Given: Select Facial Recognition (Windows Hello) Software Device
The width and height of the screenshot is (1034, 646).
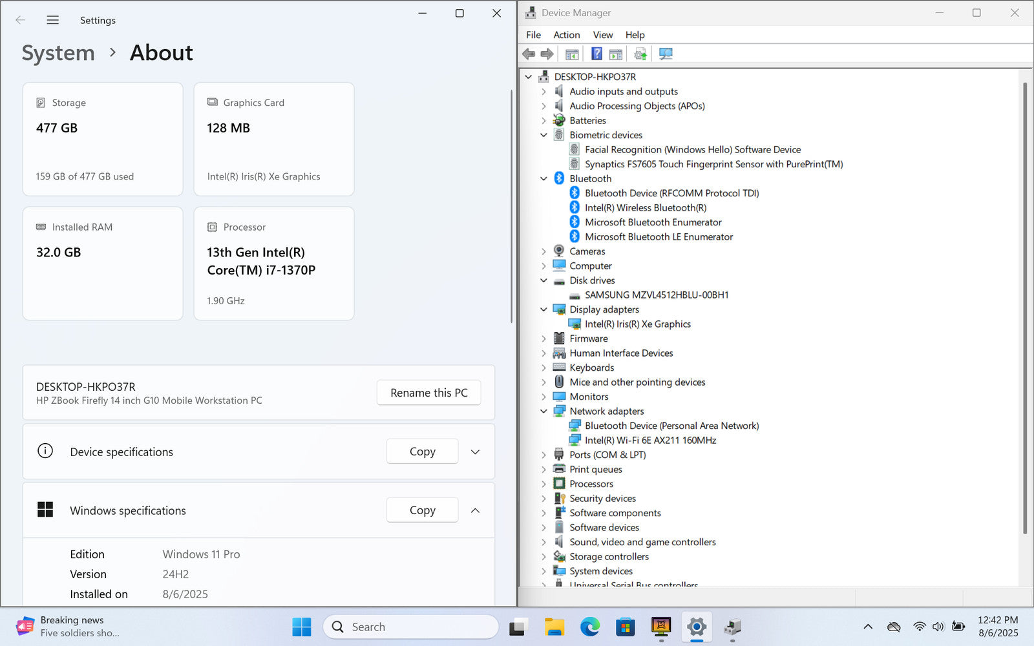Looking at the screenshot, I should click(x=693, y=150).
